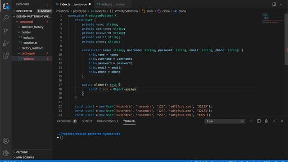Maximize panel with up chevron
The image size is (288, 162).
274,121
